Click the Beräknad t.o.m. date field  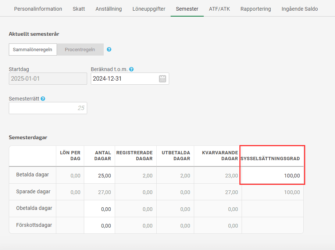point(130,79)
